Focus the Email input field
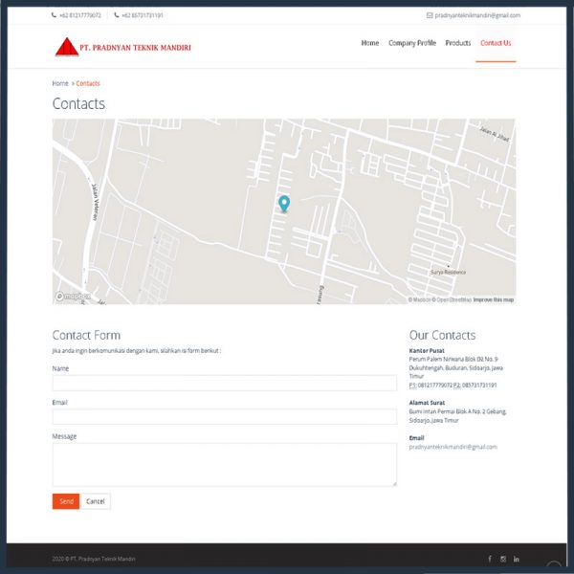The image size is (574, 574). click(225, 416)
